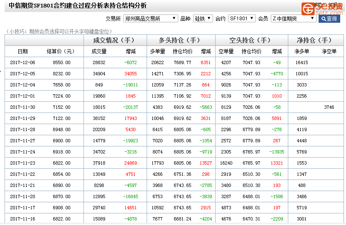This screenshot has height=225, width=346.
Task: Open the 交易所 dropdown showing 郑州商品交易所
Action: point(150,19)
